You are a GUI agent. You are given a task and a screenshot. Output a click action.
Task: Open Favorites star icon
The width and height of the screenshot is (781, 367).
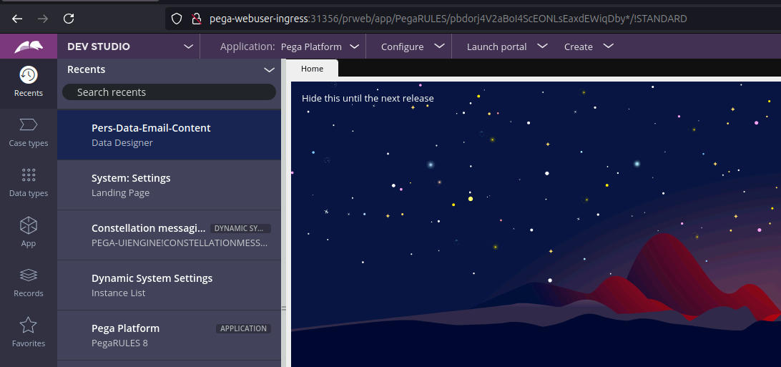pyautogui.click(x=29, y=333)
